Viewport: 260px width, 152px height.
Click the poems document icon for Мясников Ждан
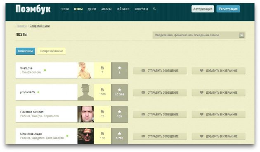tap(102, 134)
